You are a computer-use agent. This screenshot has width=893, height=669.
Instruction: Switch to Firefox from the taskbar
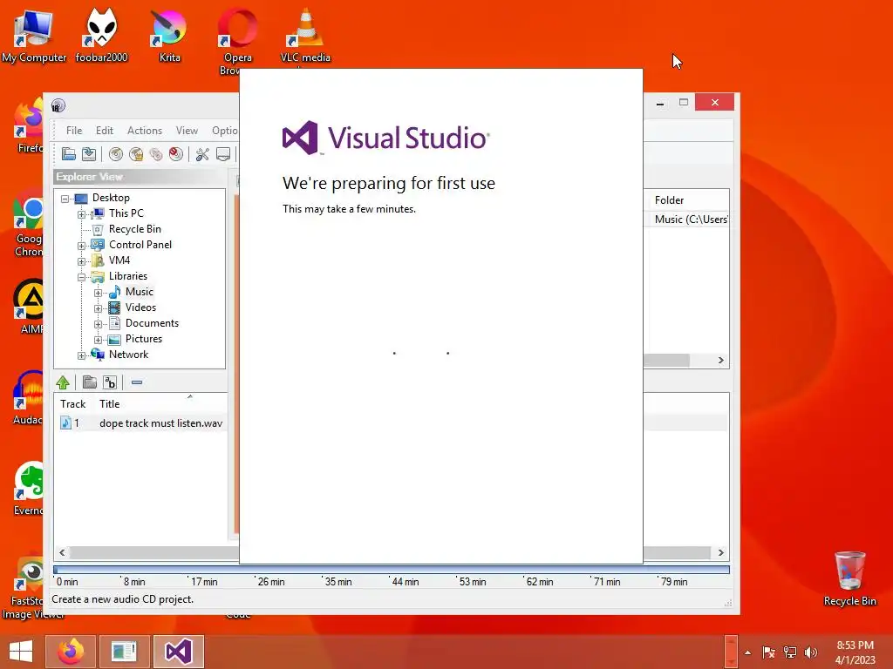[71, 652]
